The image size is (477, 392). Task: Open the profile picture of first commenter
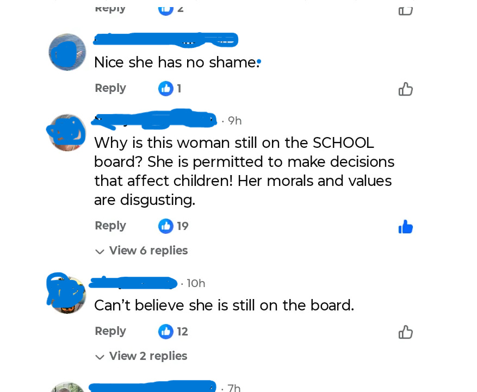click(x=67, y=52)
